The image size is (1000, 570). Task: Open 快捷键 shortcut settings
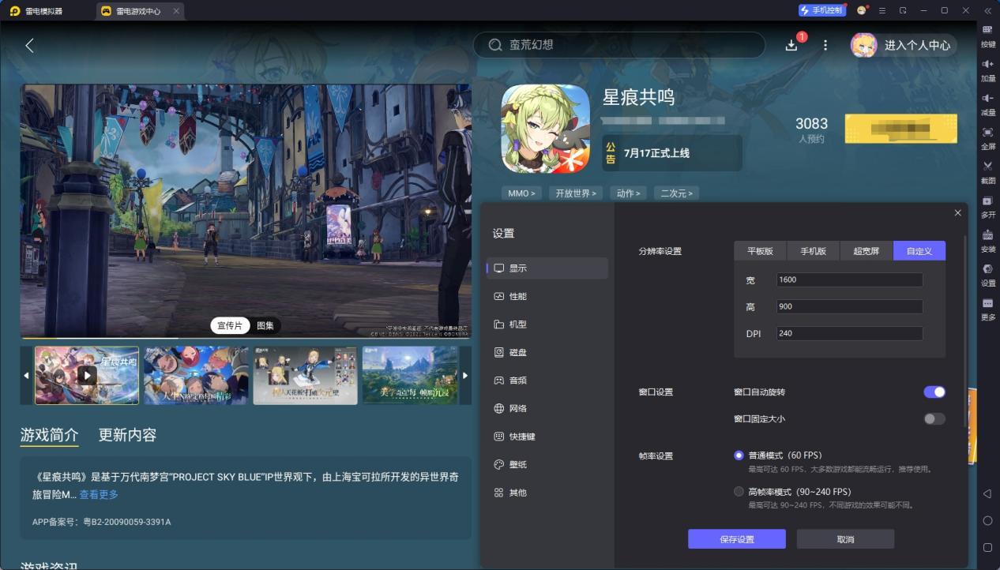(x=547, y=437)
